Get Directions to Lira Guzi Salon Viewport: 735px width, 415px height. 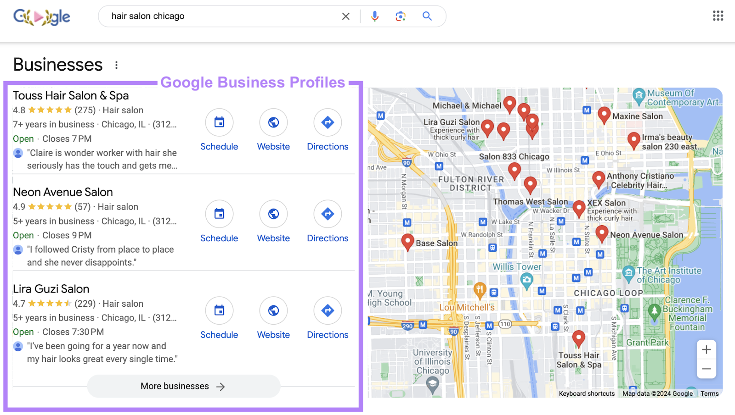328,310
